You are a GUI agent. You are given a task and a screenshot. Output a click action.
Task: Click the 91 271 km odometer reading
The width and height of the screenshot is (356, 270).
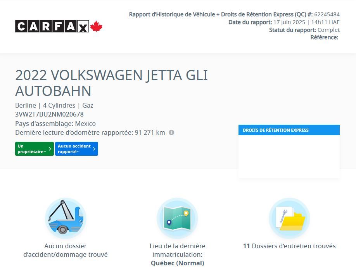(150, 132)
